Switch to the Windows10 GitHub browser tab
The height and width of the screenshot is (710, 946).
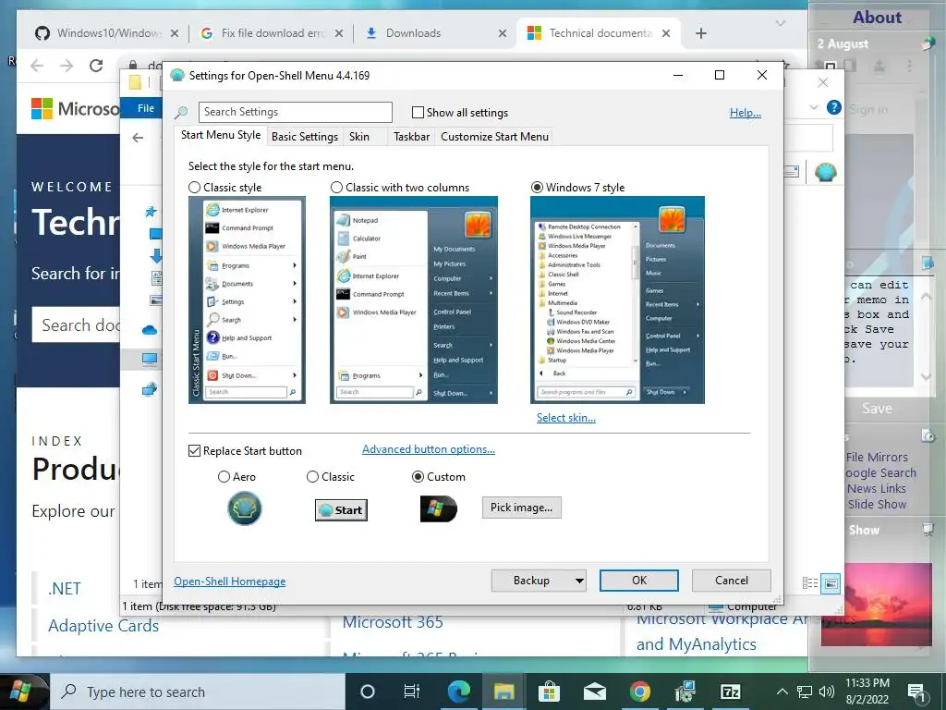coord(109,33)
